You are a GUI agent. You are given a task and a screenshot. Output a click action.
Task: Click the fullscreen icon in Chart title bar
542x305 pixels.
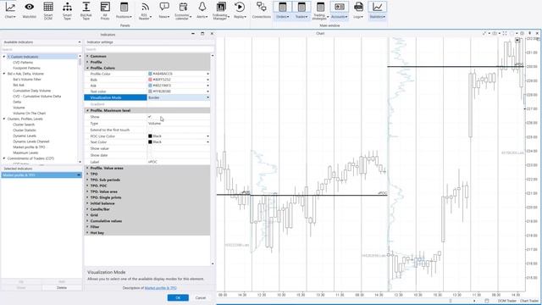pyautogui.click(x=505, y=34)
